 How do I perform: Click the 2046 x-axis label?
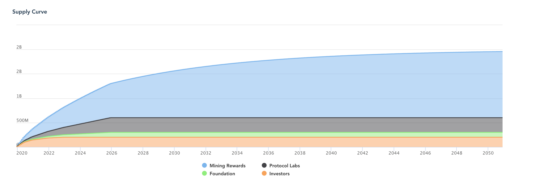tap(425, 153)
